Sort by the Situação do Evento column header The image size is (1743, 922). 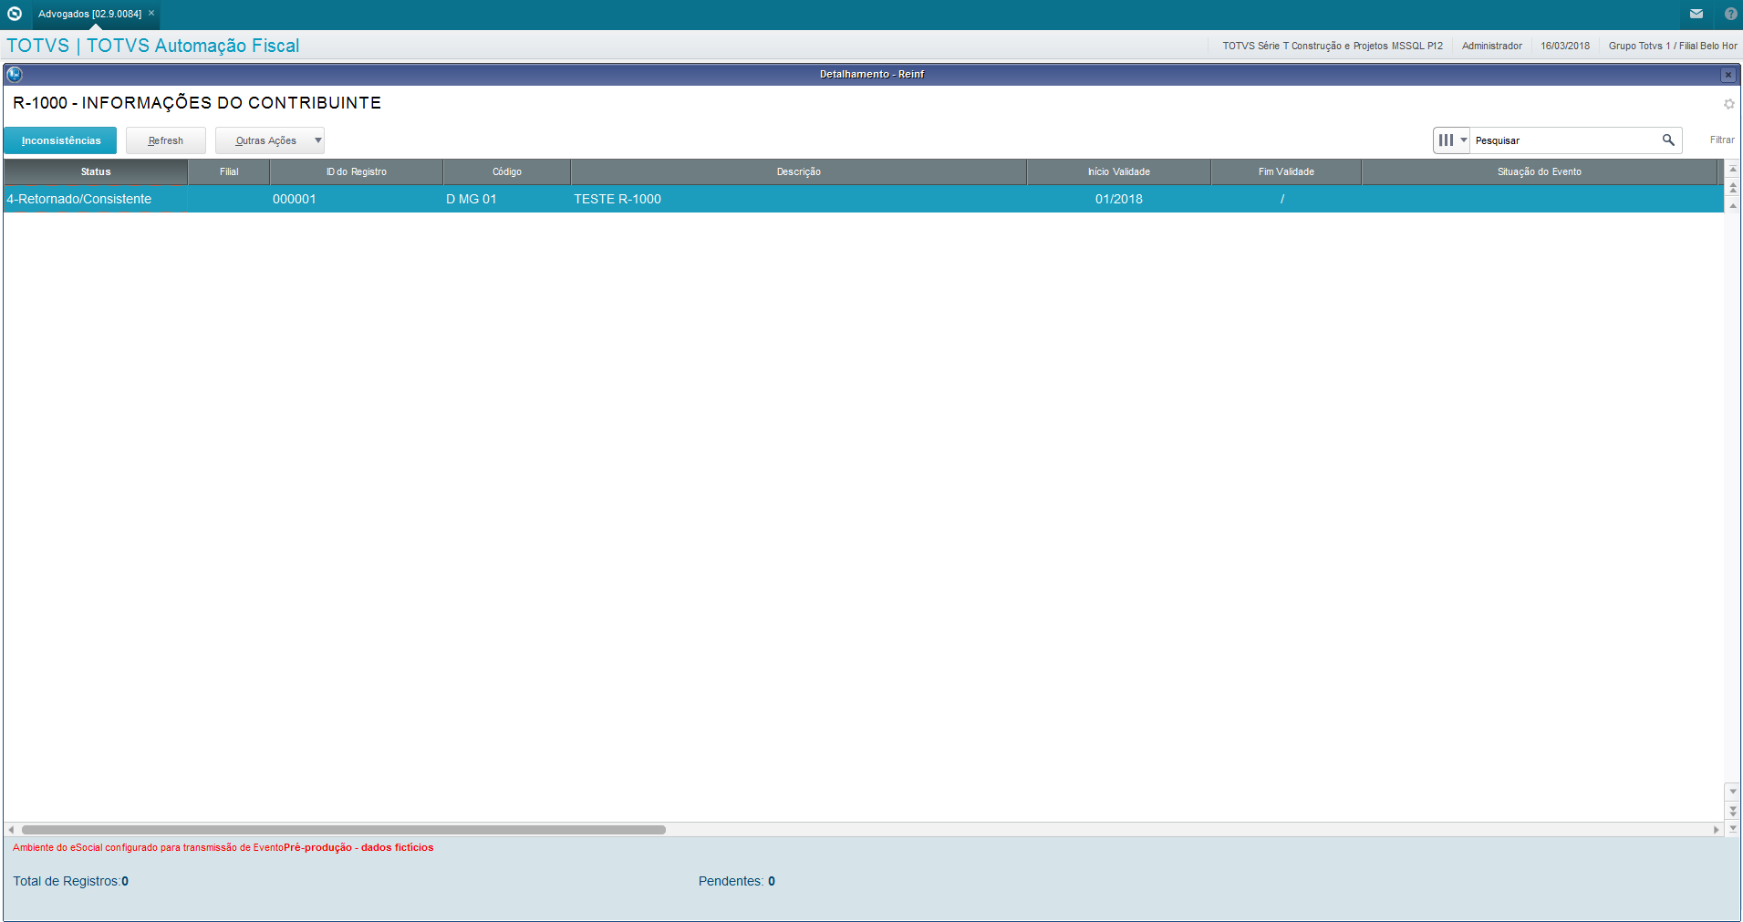[1540, 171]
